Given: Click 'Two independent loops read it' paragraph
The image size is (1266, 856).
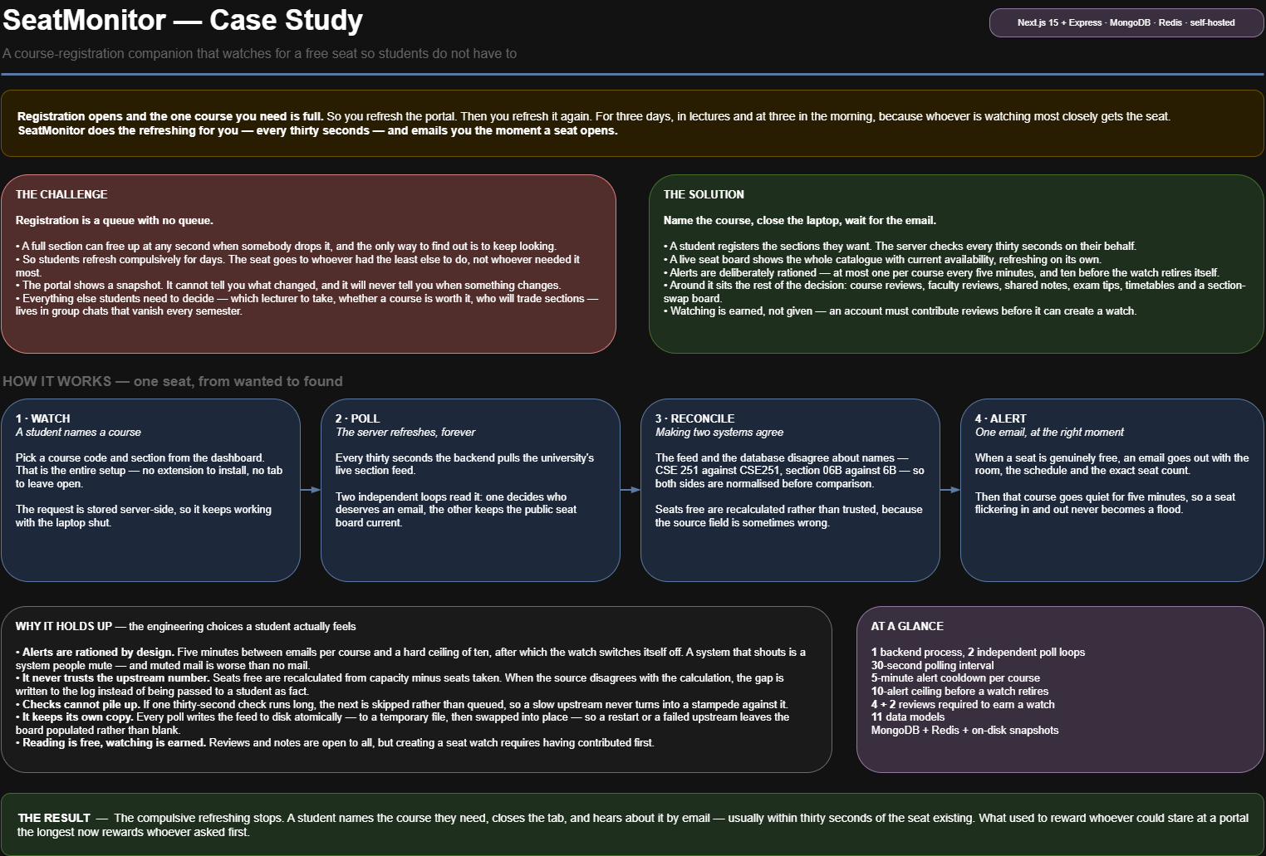Looking at the screenshot, I should [x=456, y=510].
